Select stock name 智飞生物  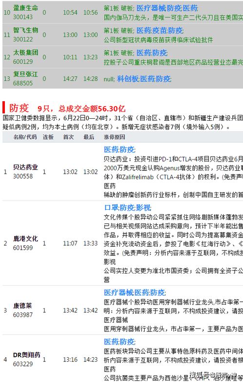[25, 30]
